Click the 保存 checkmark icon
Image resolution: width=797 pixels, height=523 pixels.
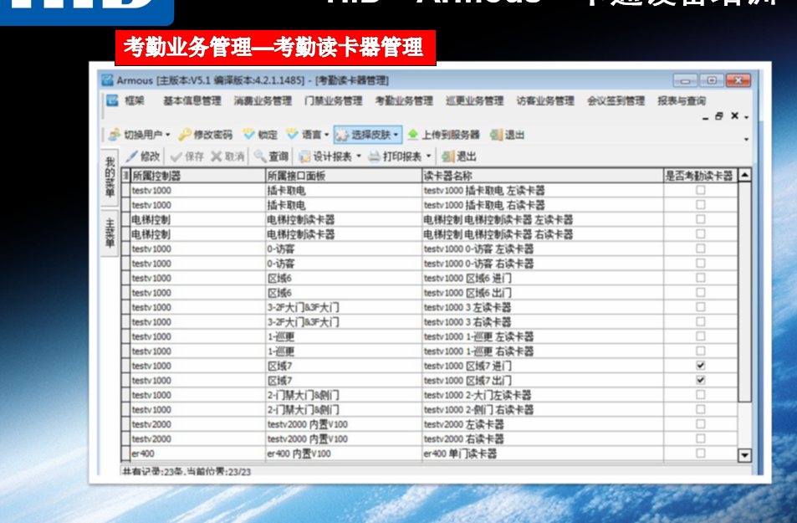pos(176,156)
